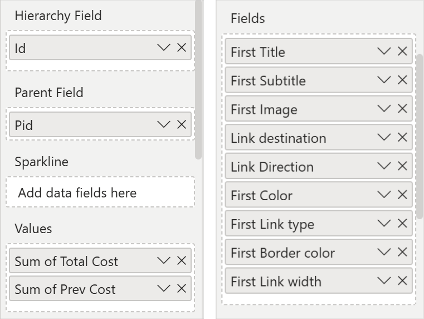Expand Sum of Total Cost options
Image resolution: width=424 pixels, height=319 pixels.
click(163, 260)
